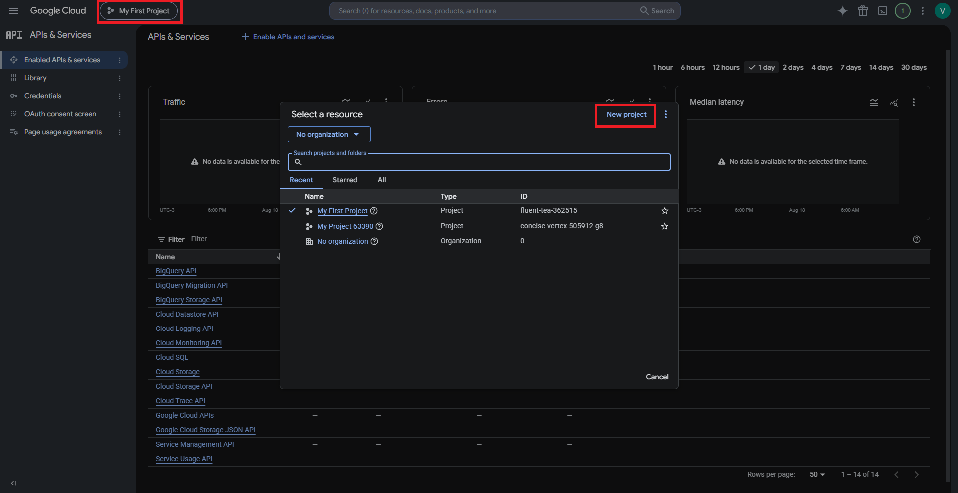Select 12 hours time range
This screenshot has width=958, height=493.
pyautogui.click(x=726, y=67)
